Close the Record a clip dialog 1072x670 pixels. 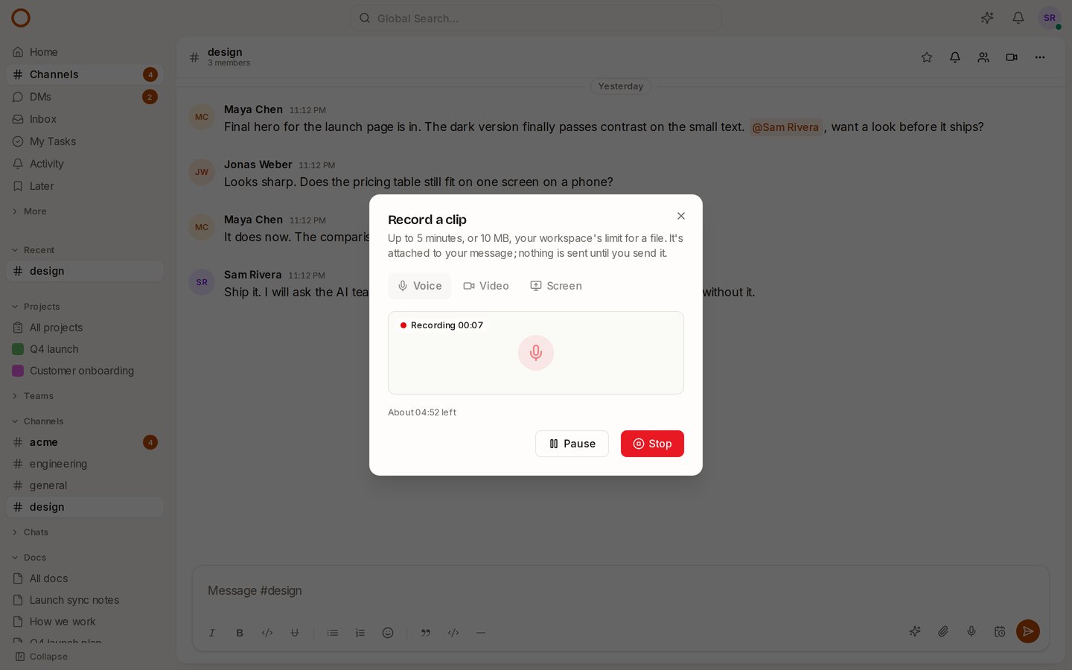[x=681, y=216]
